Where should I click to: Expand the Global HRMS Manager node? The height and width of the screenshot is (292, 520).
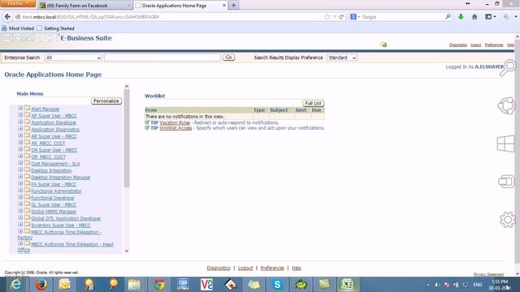[x=20, y=211]
